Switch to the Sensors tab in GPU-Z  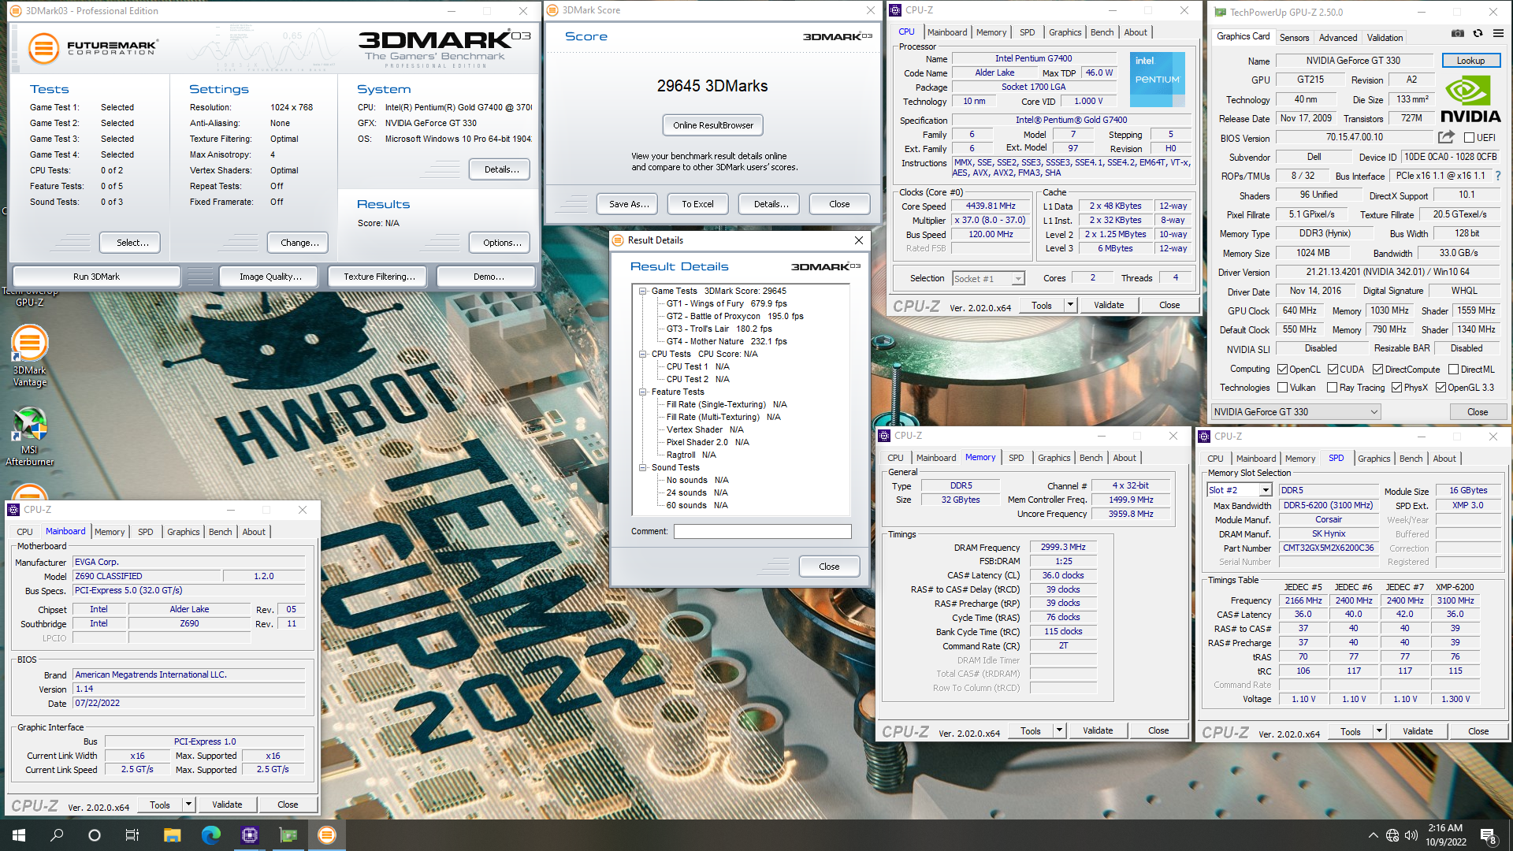click(1294, 37)
